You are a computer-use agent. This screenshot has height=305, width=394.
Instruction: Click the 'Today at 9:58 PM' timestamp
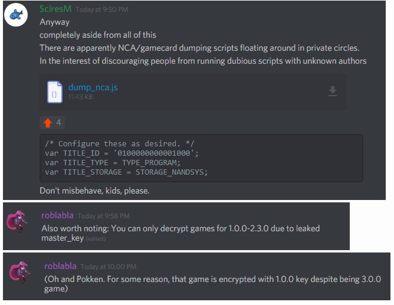104,216
